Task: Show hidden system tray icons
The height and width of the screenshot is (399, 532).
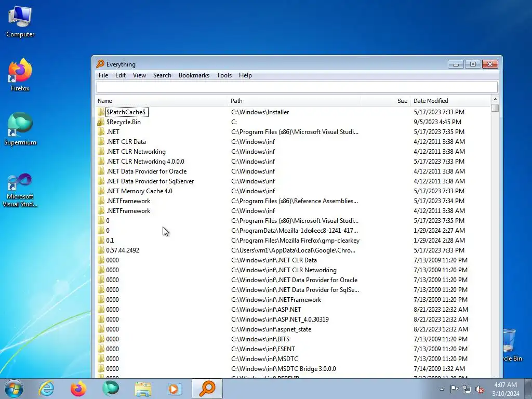Action: [x=442, y=389]
